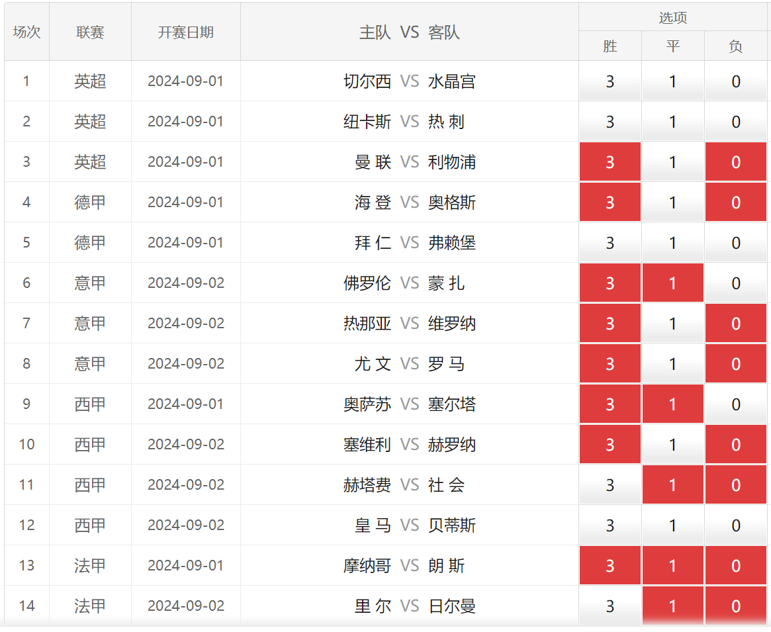The height and width of the screenshot is (632, 771).
Task: Deselect win option 3 for 摩纳哥 VS 朗斯
Action: tap(610, 565)
